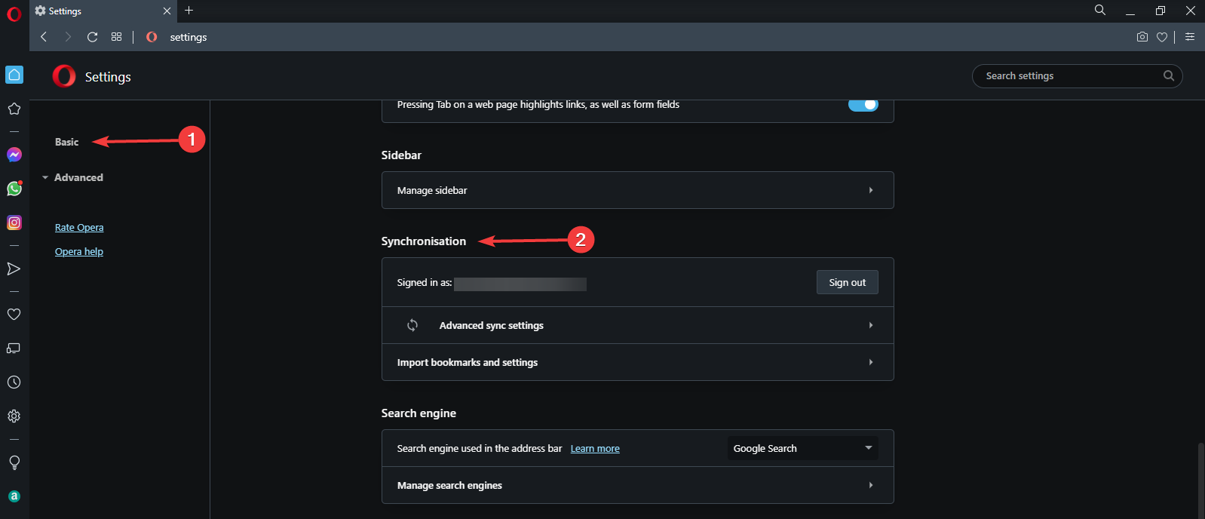Click the Search settings field
This screenshot has width=1205, height=519.
coord(1071,76)
